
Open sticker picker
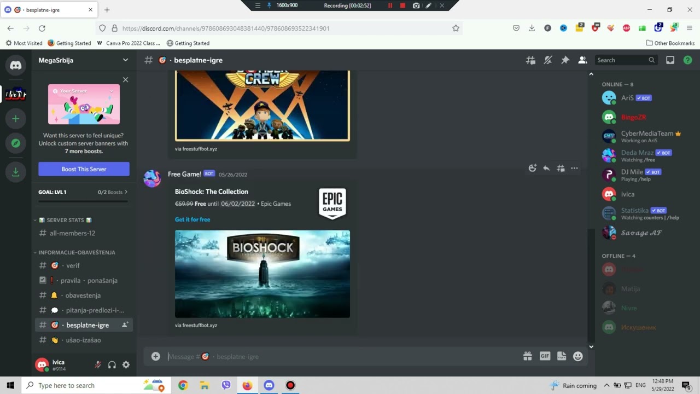pos(562,356)
